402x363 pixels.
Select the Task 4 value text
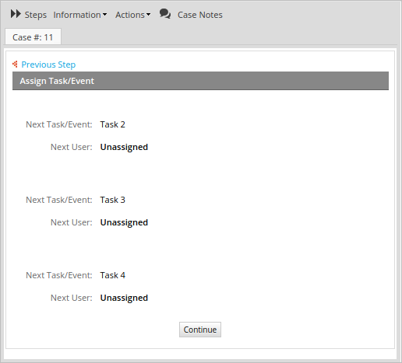[x=112, y=275]
